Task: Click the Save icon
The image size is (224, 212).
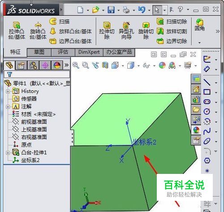Action: point(111,10)
